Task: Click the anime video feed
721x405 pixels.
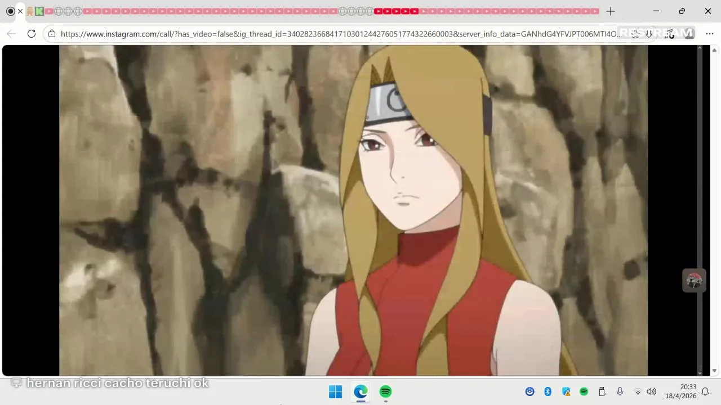Action: point(353,210)
